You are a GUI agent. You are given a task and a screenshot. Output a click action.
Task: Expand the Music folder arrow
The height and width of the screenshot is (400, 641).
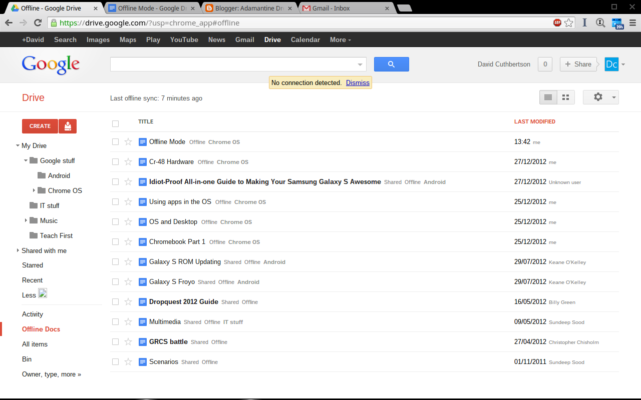click(26, 220)
